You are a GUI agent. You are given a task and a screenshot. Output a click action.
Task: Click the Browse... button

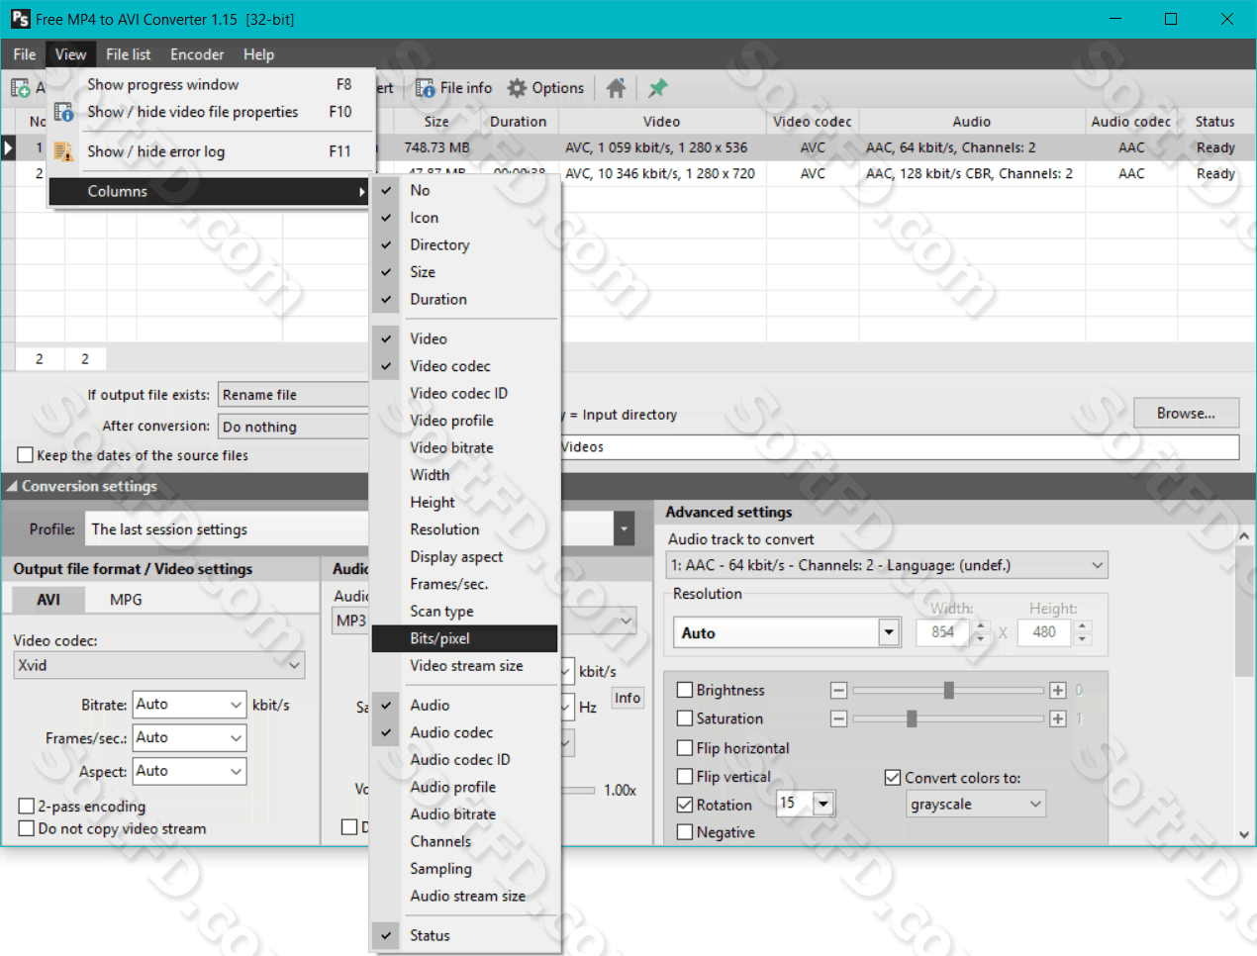coord(1186,414)
